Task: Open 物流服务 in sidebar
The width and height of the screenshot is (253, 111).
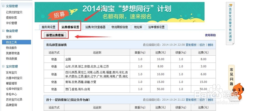Action: (11, 48)
